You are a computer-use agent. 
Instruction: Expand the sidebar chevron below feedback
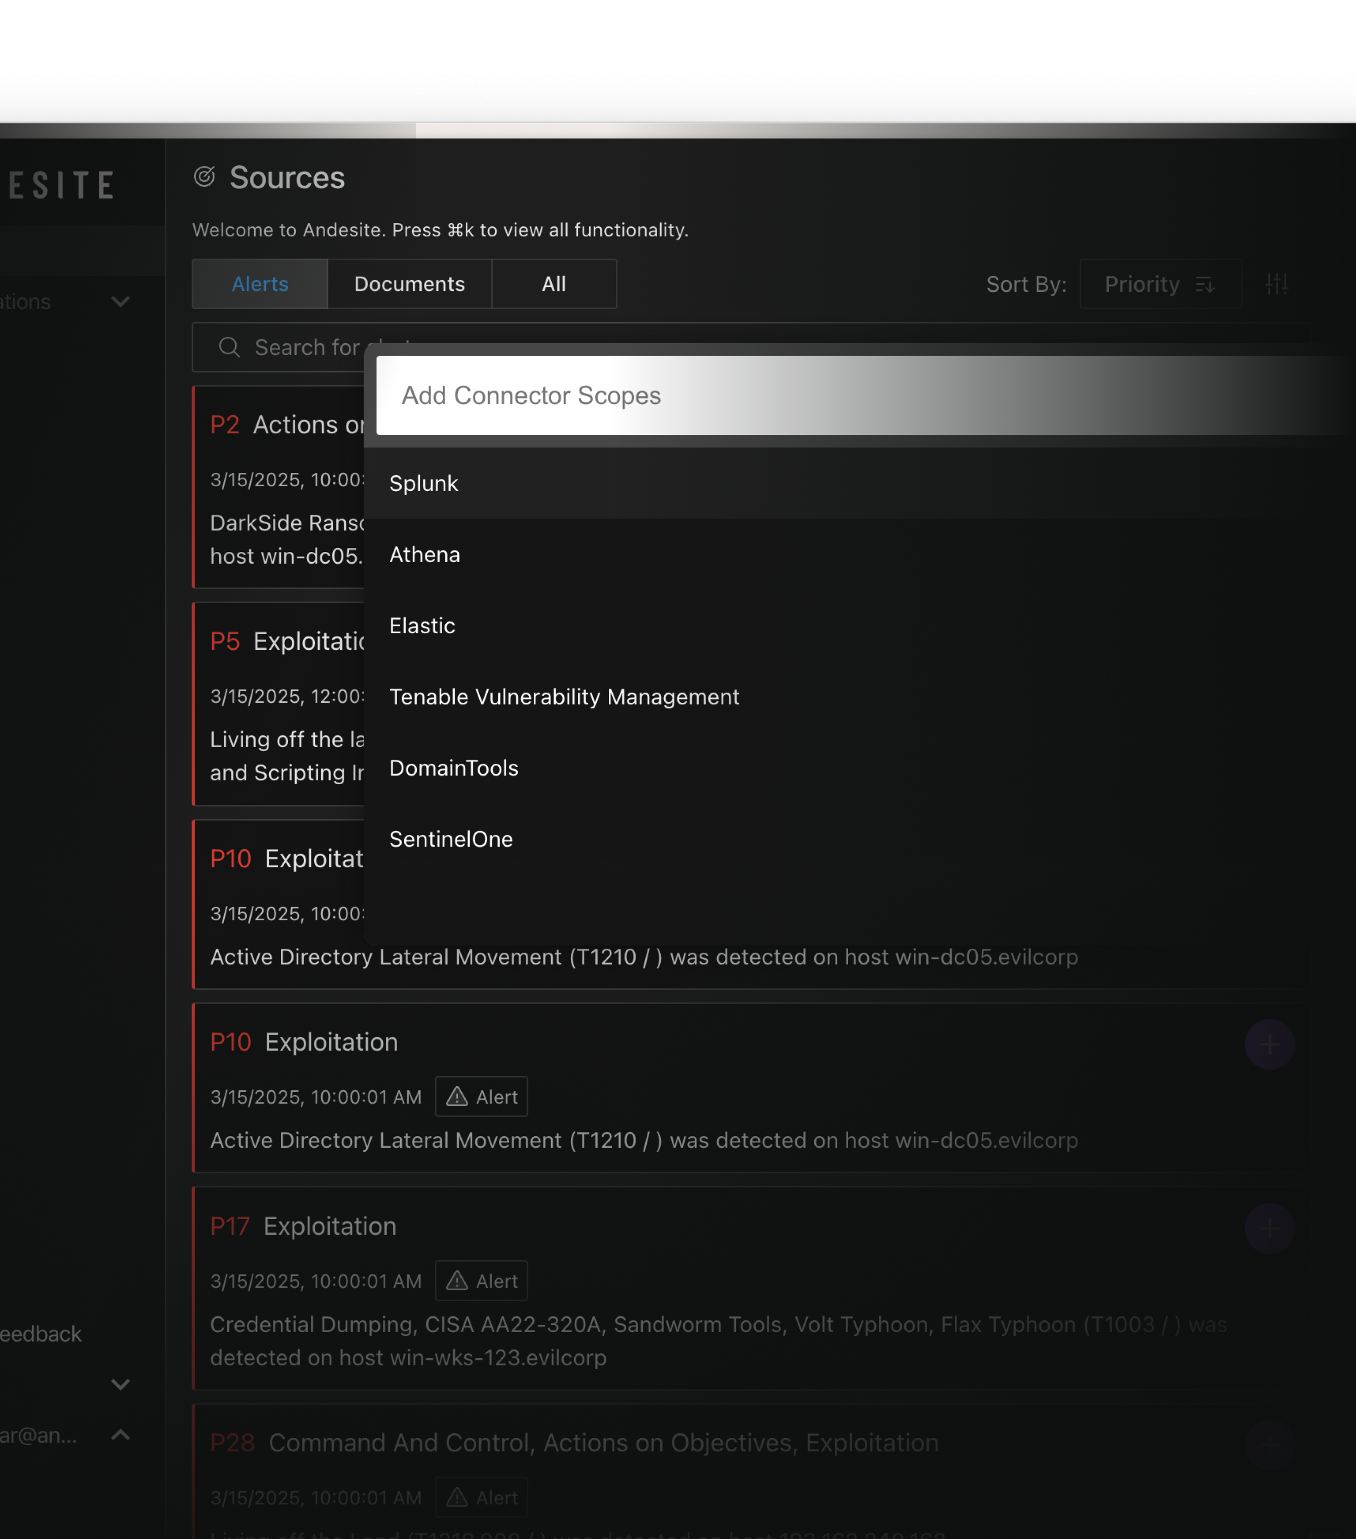(x=120, y=1384)
